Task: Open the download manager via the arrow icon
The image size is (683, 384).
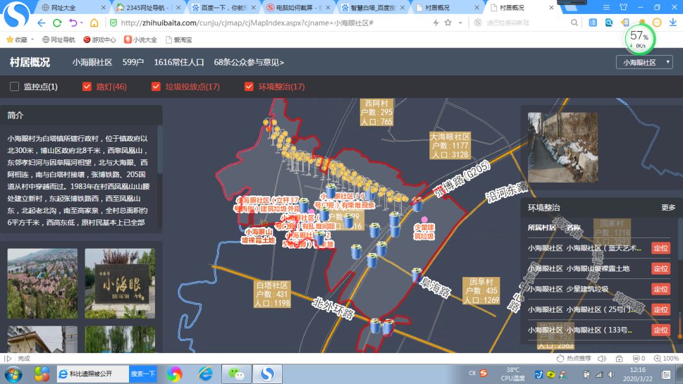Action: [672, 21]
